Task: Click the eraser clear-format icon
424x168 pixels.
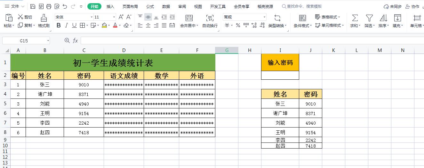Action: 126,26
